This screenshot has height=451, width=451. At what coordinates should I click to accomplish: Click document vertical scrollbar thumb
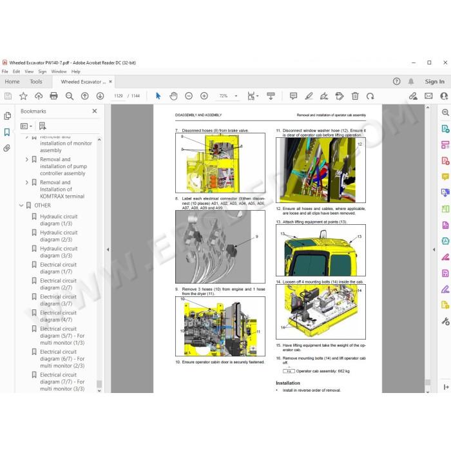[x=428, y=382]
